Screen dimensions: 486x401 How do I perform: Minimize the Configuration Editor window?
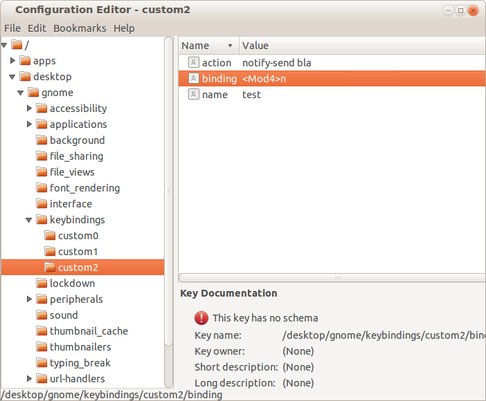448,11
